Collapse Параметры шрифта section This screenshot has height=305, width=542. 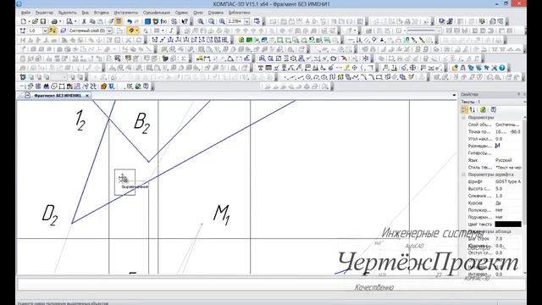[x=463, y=175]
